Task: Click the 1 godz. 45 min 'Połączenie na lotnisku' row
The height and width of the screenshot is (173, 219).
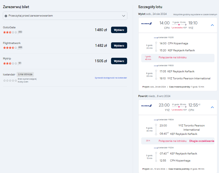Action: (178, 58)
